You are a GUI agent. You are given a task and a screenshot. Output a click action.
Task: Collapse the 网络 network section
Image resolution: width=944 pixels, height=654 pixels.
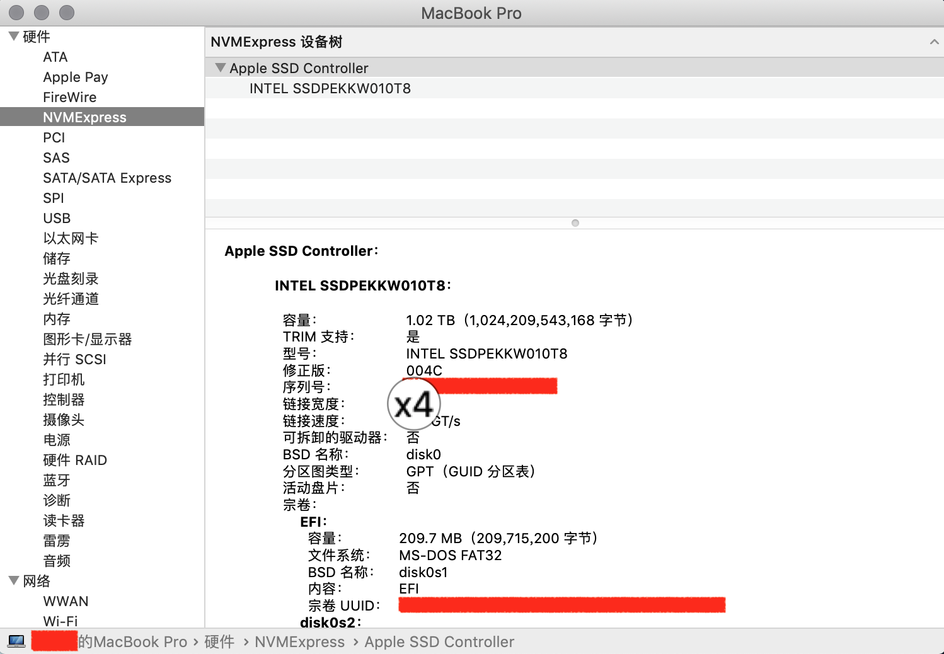click(13, 581)
